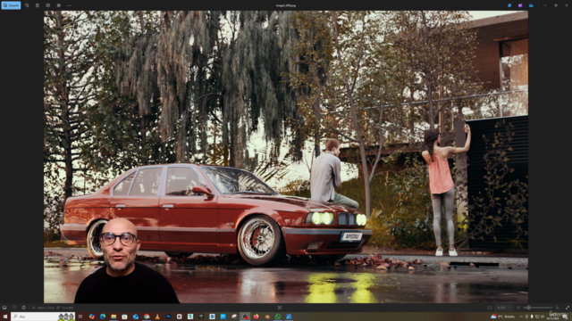572x321 pixels.
Task: Open Firefox from the taskbar
Action: click(x=257, y=317)
